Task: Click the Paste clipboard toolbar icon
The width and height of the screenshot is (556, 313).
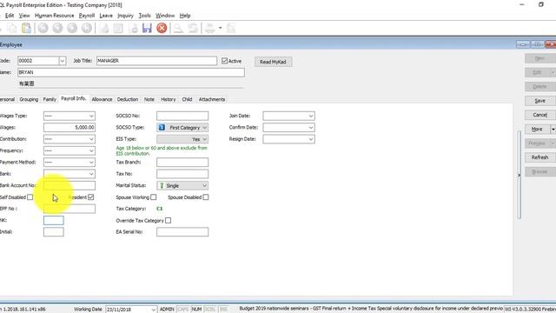Action: click(26, 29)
